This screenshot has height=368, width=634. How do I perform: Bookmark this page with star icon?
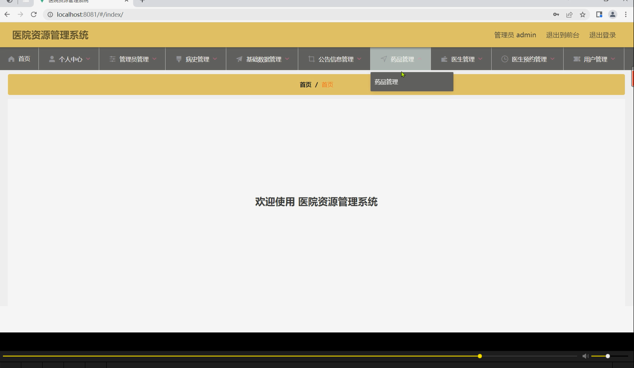[583, 14]
